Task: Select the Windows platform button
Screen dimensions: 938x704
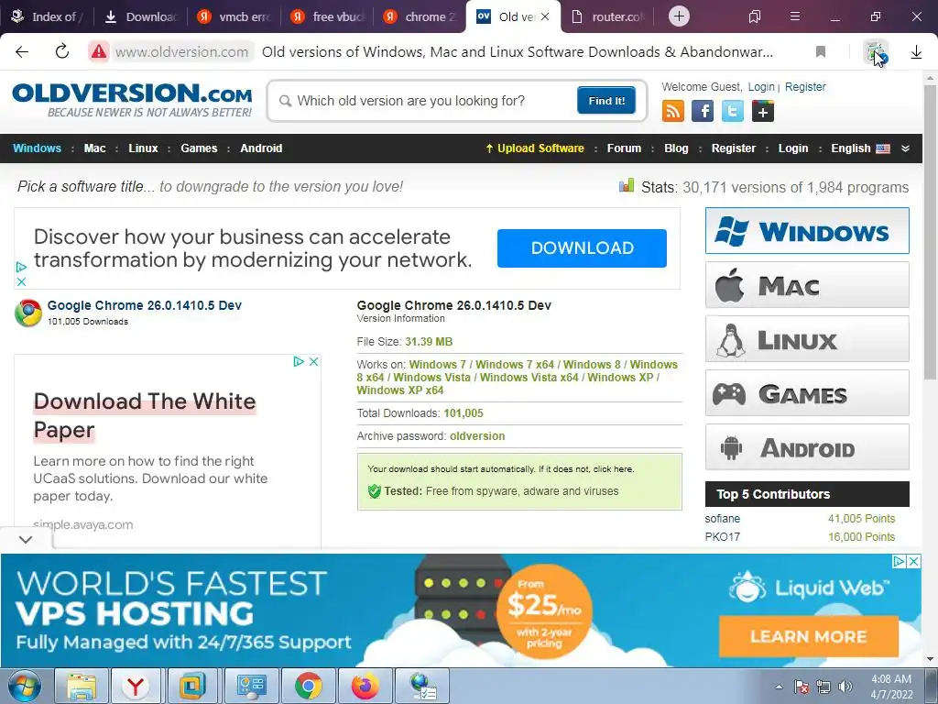Action: pos(807,230)
